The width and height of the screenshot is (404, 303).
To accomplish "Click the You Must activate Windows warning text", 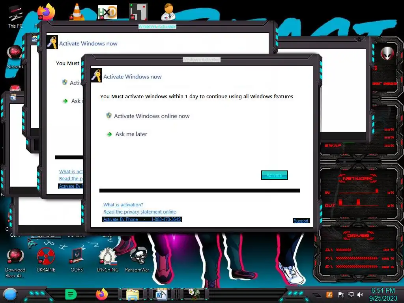I will pos(196,96).
